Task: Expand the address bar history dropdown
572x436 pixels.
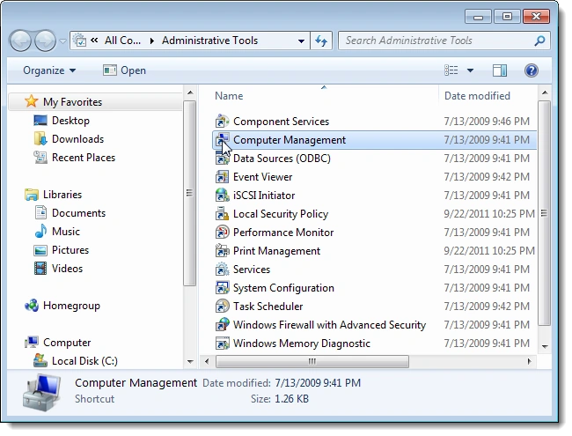Action: pos(301,41)
